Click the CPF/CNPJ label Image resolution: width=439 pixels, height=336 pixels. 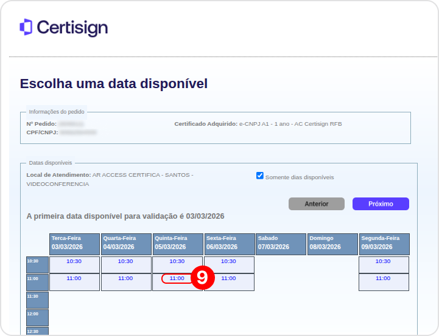42,132
